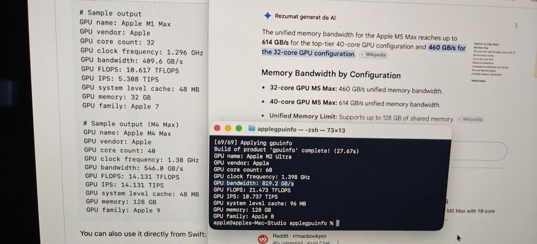Click the 'Memory Bandwidth by Configuration' heading
The image size is (537, 244).
click(331, 74)
